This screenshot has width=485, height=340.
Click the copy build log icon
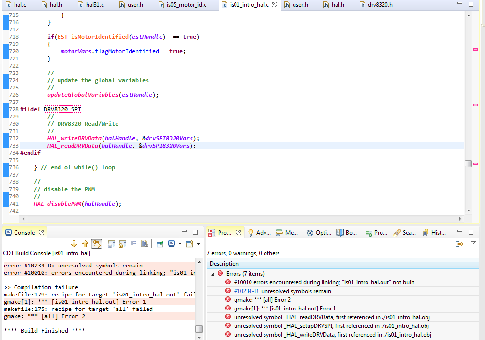pos(111,244)
